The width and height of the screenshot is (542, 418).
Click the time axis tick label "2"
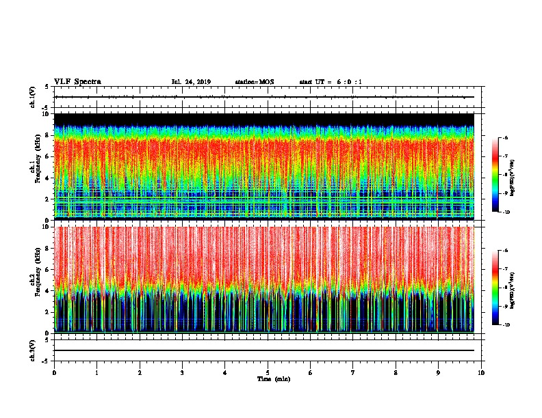pyautogui.click(x=140, y=373)
